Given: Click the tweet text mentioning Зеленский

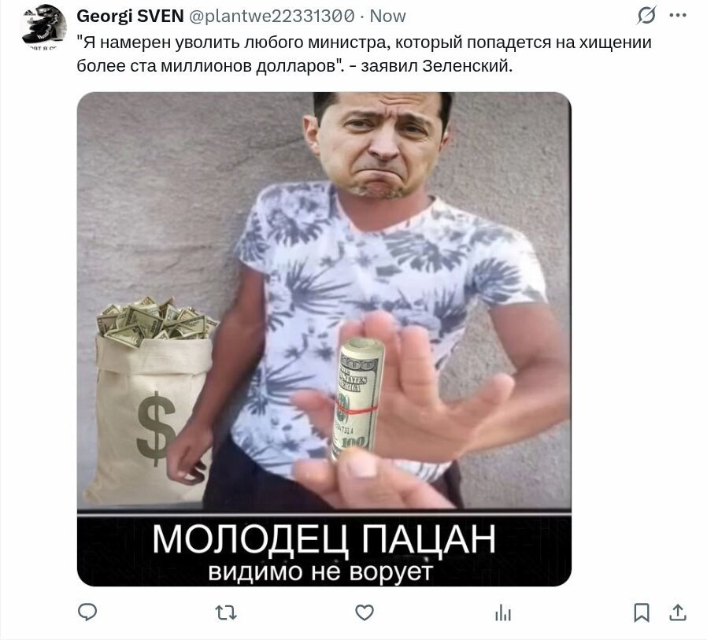Looking at the screenshot, I should click(295, 66).
